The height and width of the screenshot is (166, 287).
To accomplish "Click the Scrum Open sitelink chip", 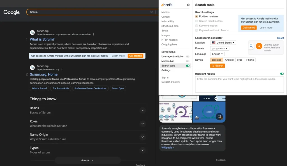I will pyautogui.click(x=118, y=88).
